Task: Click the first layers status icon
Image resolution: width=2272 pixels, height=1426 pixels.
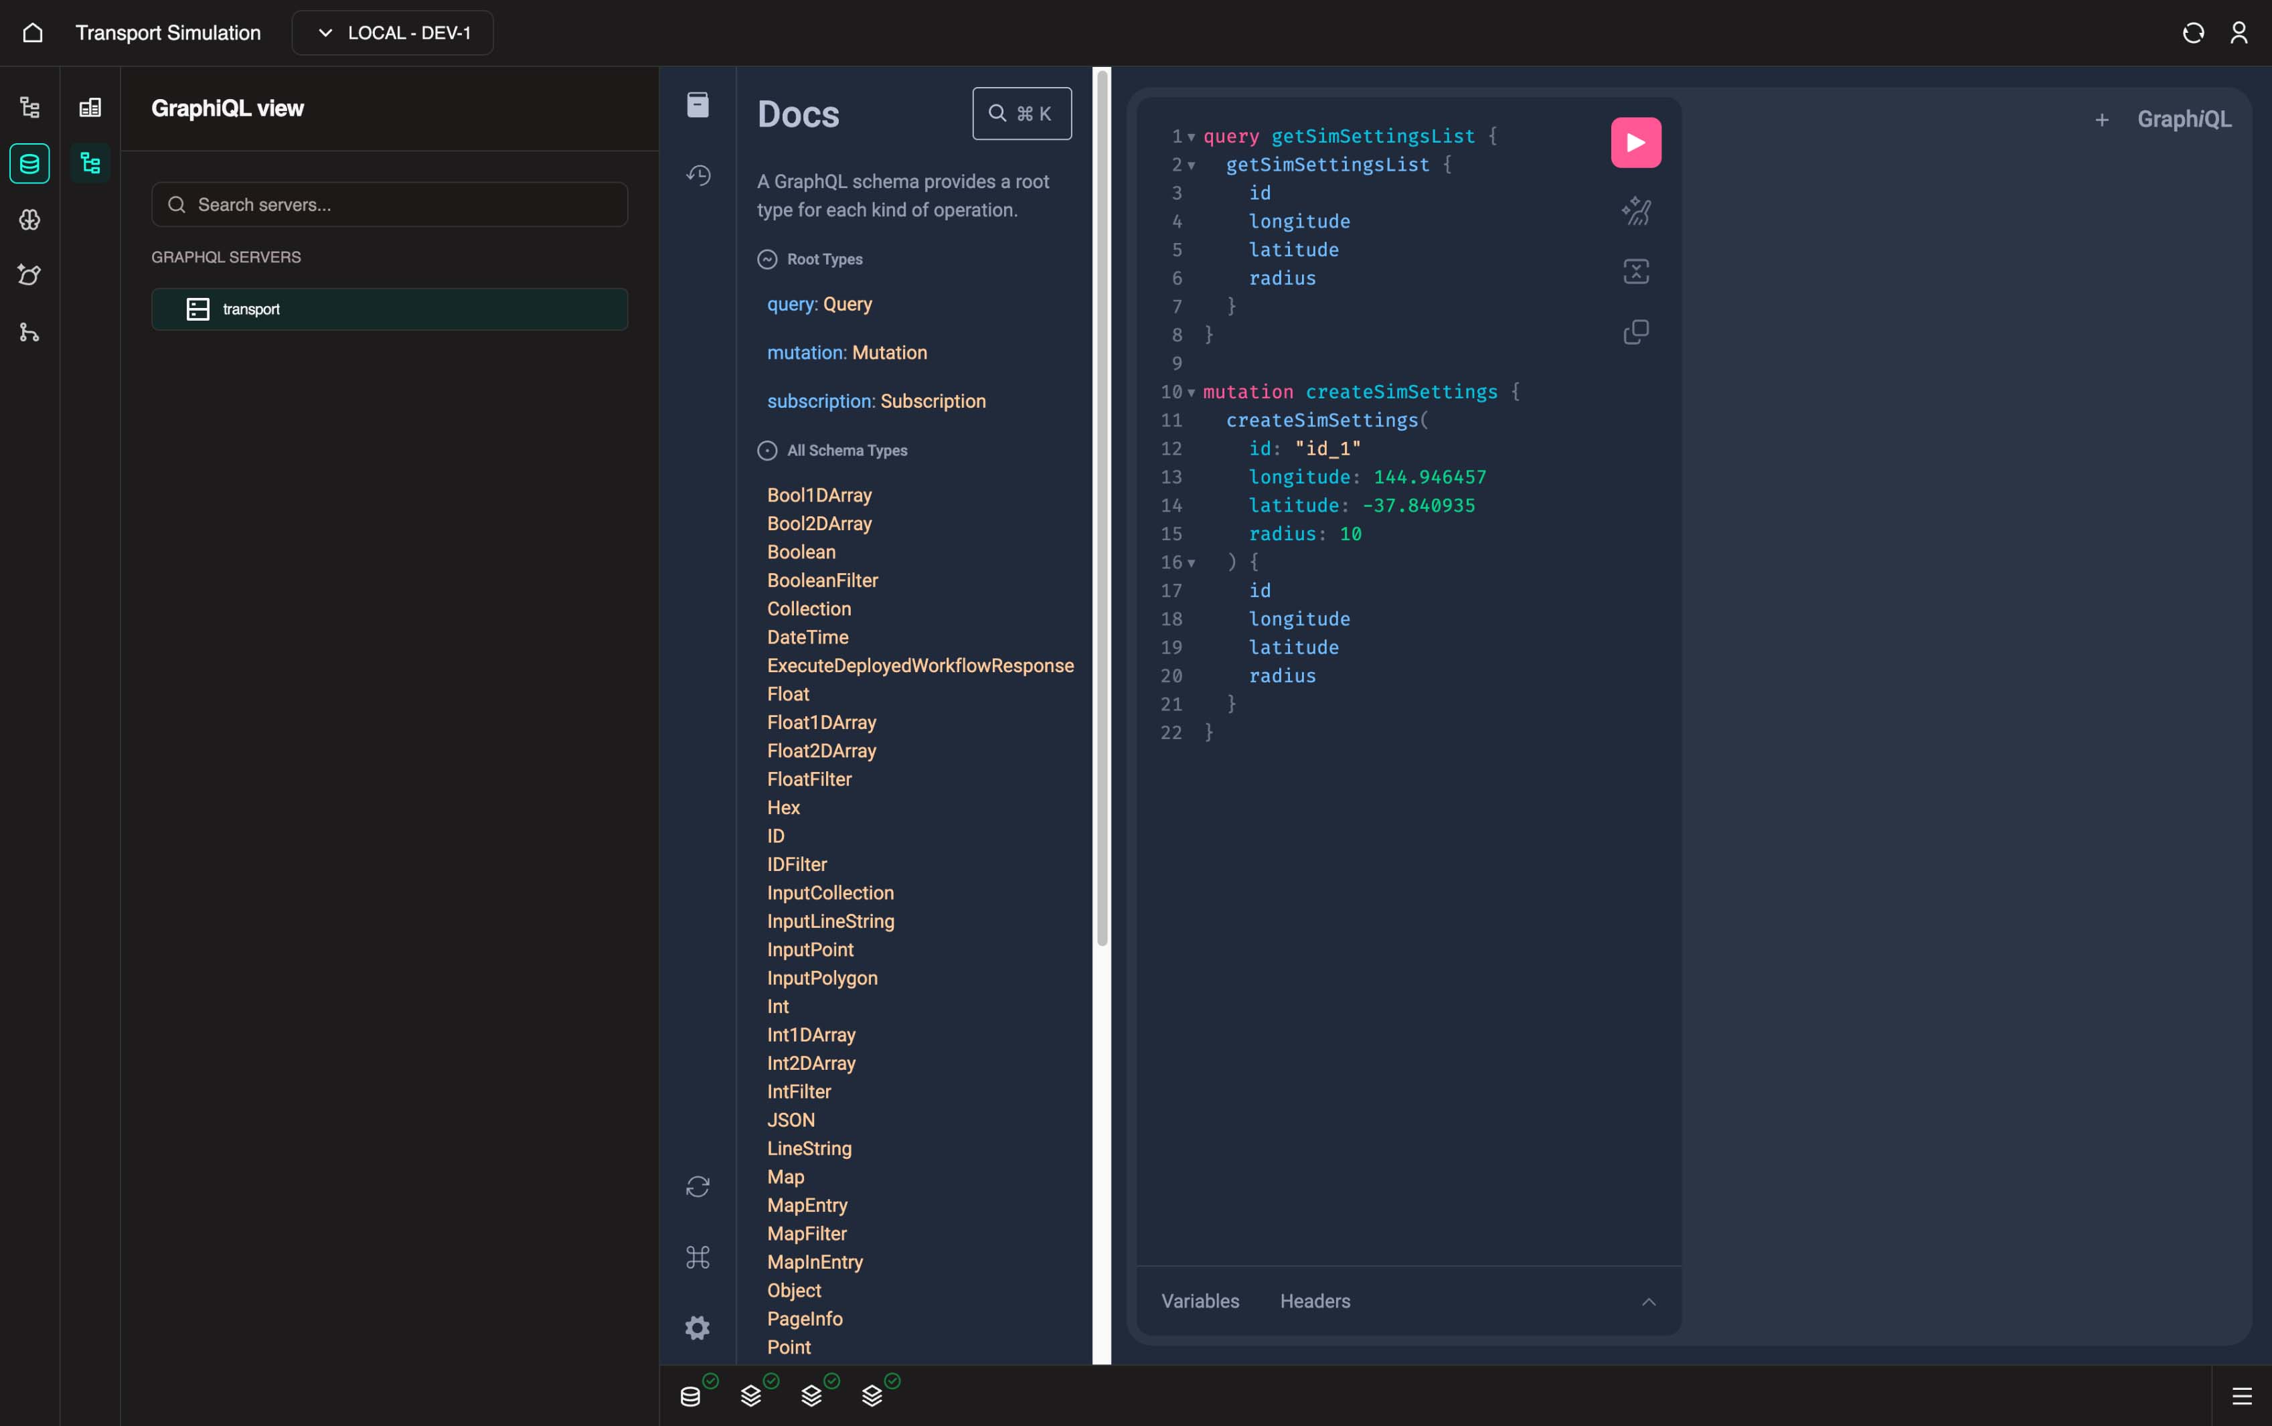Action: 751,1396
